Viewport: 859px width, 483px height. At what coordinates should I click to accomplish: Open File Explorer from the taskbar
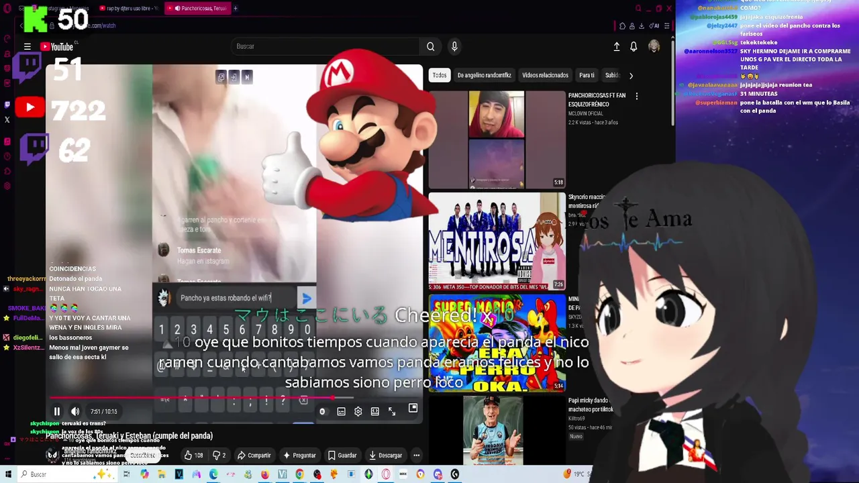pos(162,474)
